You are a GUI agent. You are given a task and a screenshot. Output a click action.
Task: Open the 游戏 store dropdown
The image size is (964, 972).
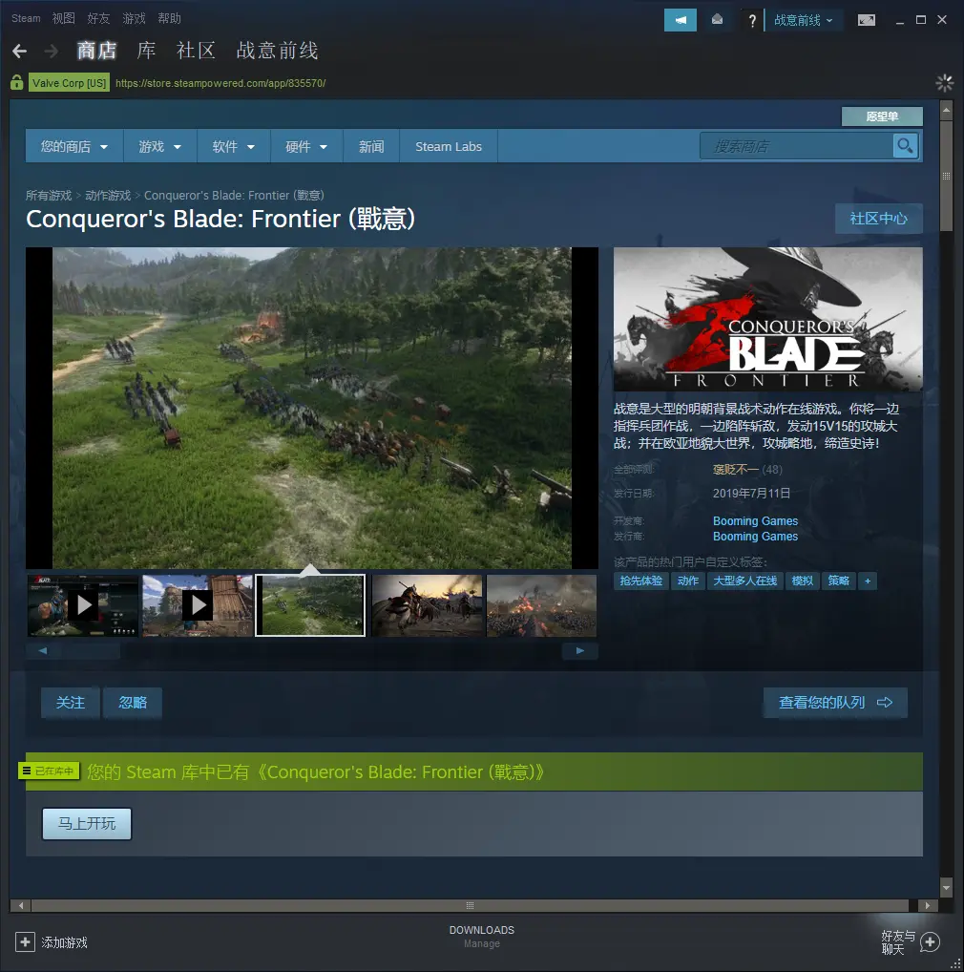(x=159, y=146)
